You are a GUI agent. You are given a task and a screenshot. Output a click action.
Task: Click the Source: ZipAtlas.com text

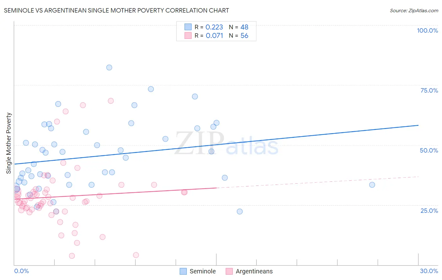[x=414, y=10]
